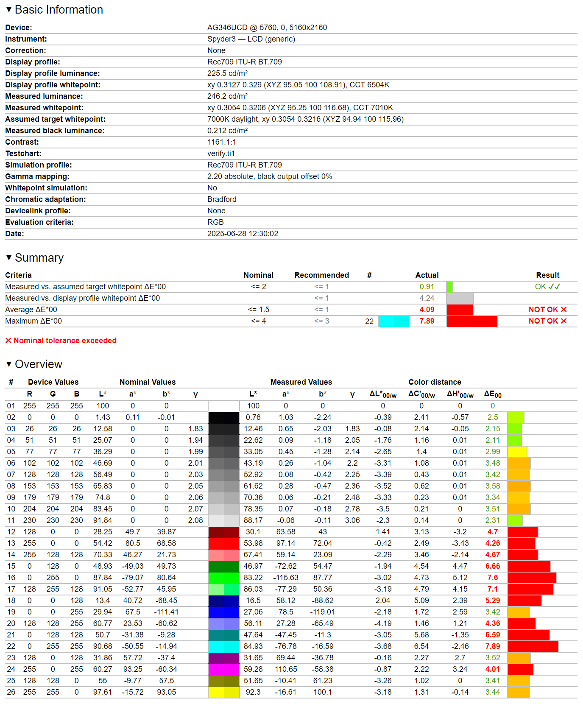The height and width of the screenshot is (704, 583).
Task: Click the green bar for whitepoint ΔE 0.91
Action: pyautogui.click(x=449, y=287)
